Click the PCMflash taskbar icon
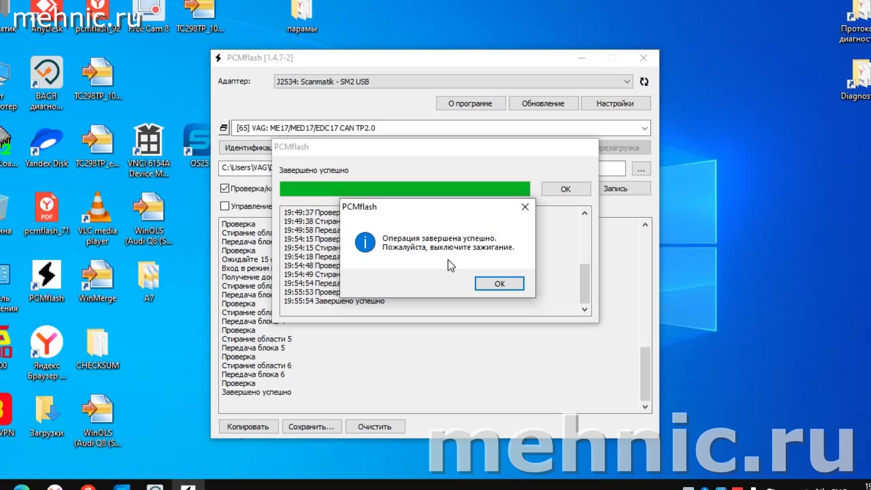The image size is (871, 490). coord(188,486)
